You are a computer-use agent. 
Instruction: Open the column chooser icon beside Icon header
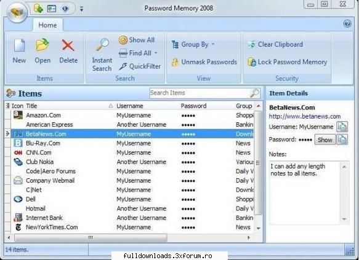8,106
